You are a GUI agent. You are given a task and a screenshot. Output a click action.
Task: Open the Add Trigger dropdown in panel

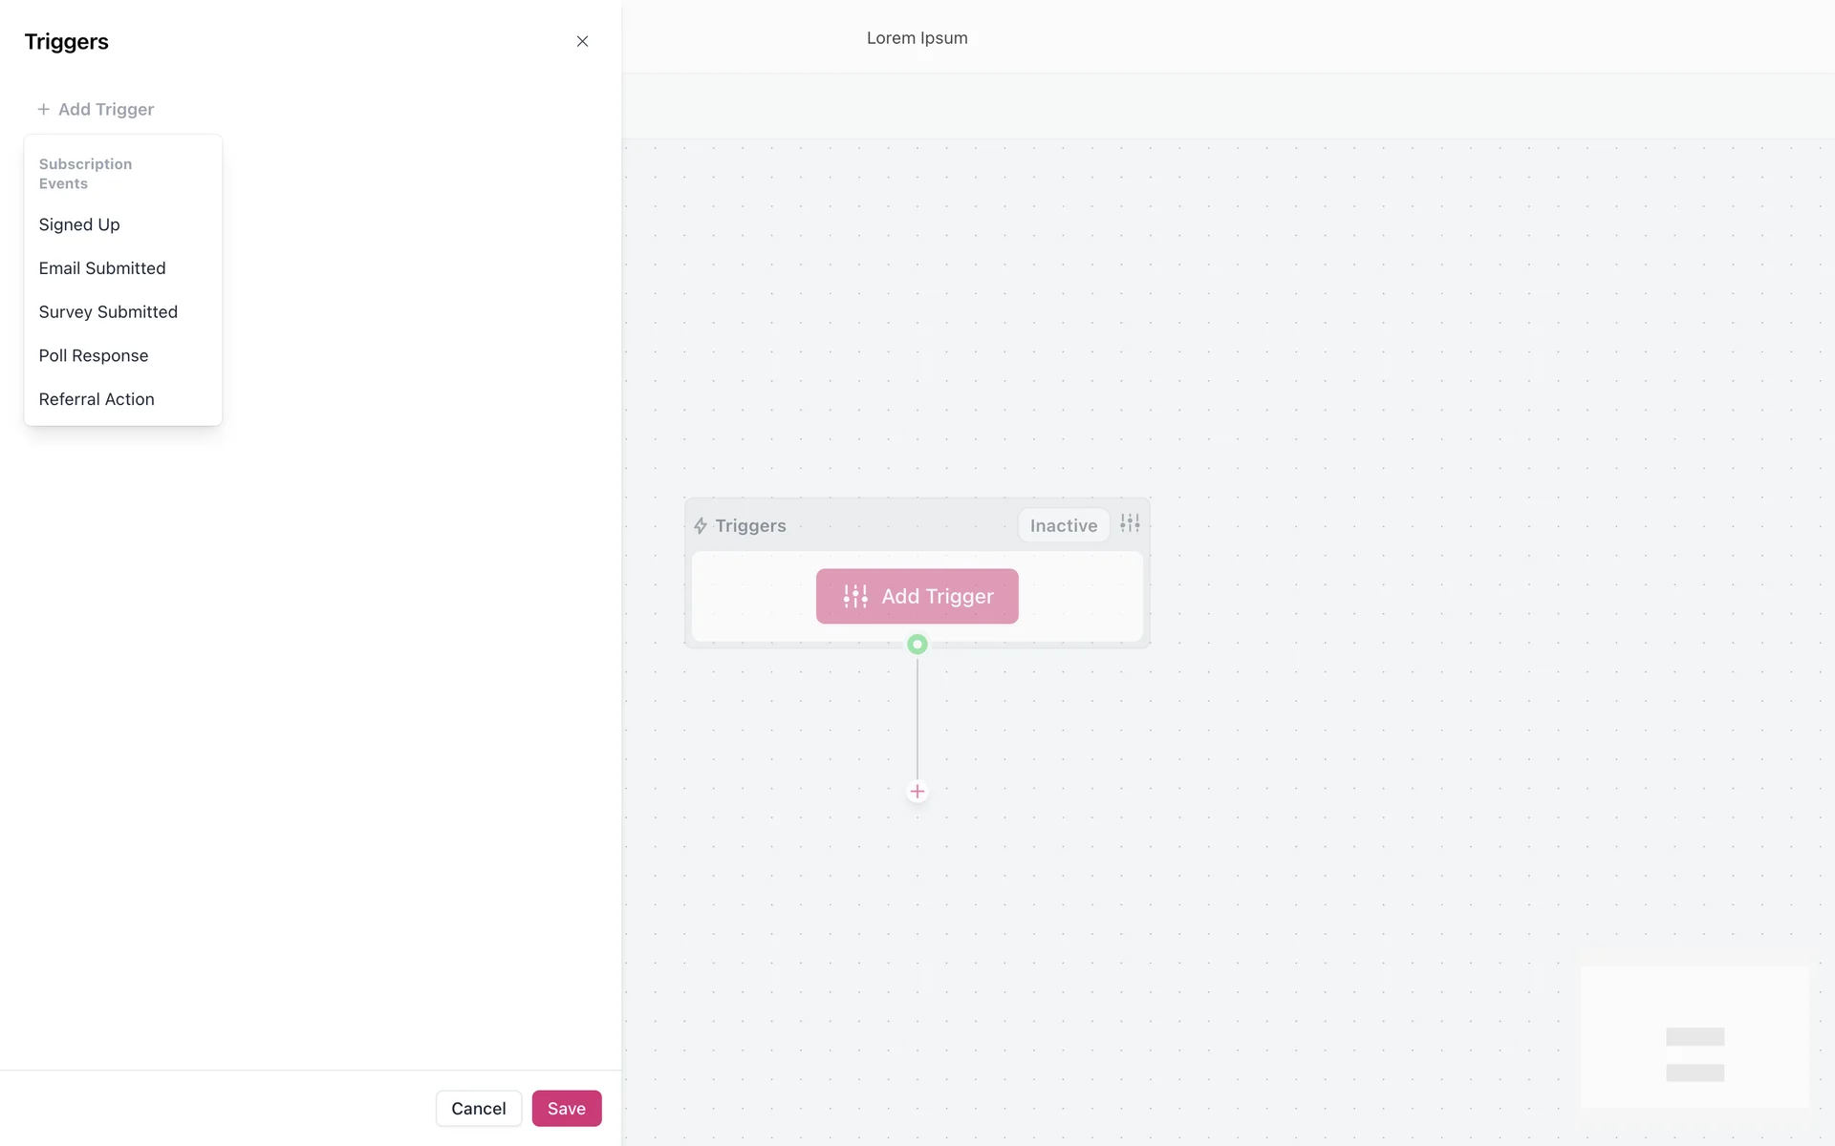click(105, 110)
